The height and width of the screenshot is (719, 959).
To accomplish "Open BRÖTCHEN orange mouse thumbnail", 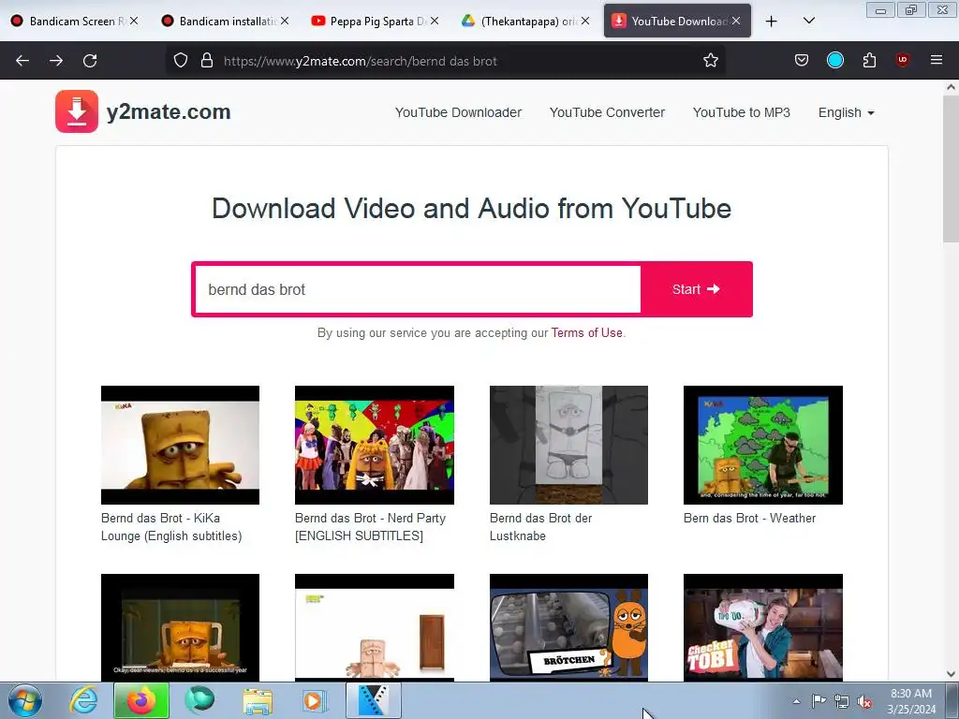I will (568, 627).
